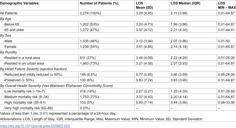
Task: Click the Low mortality risk row label
Action: click(24, 91)
